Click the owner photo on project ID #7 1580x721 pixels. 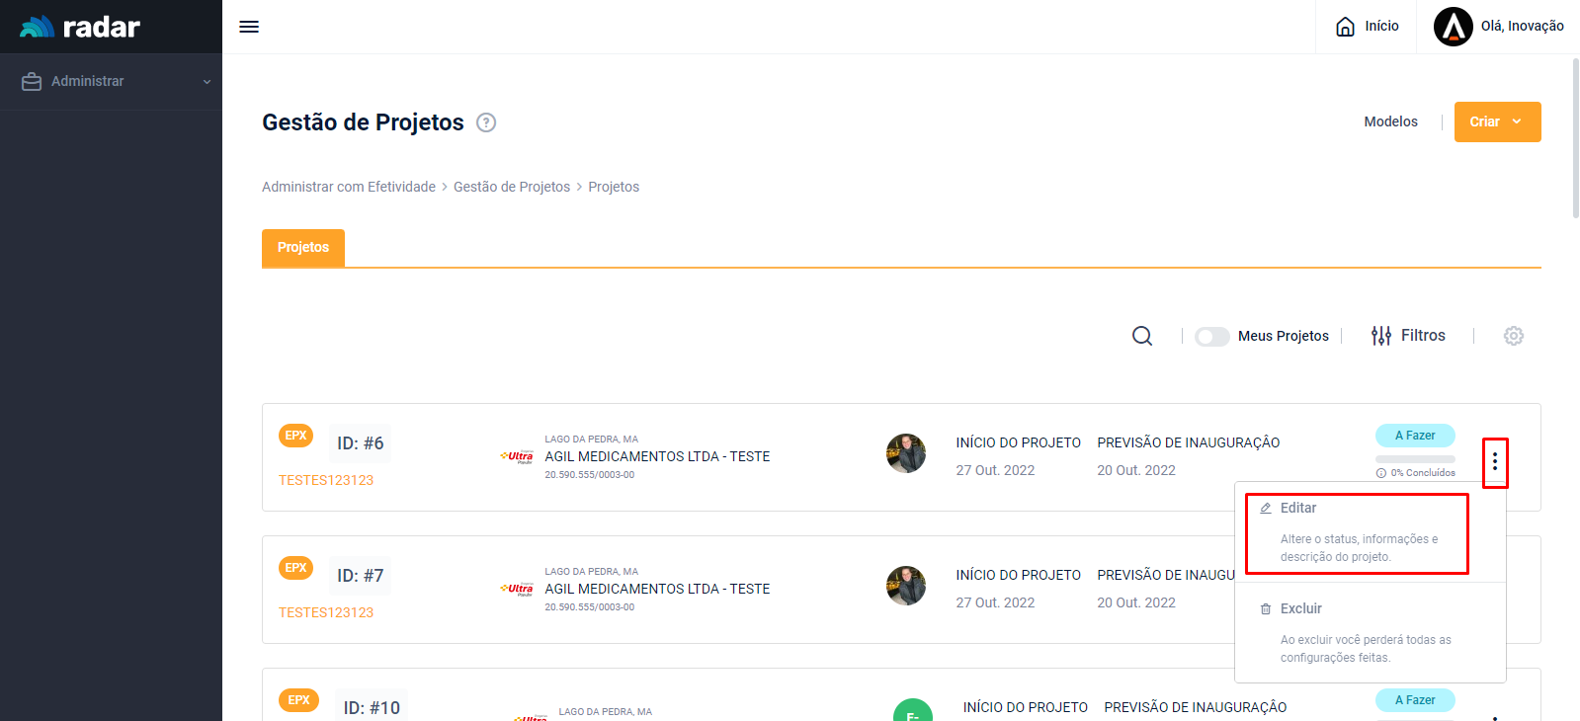point(905,586)
